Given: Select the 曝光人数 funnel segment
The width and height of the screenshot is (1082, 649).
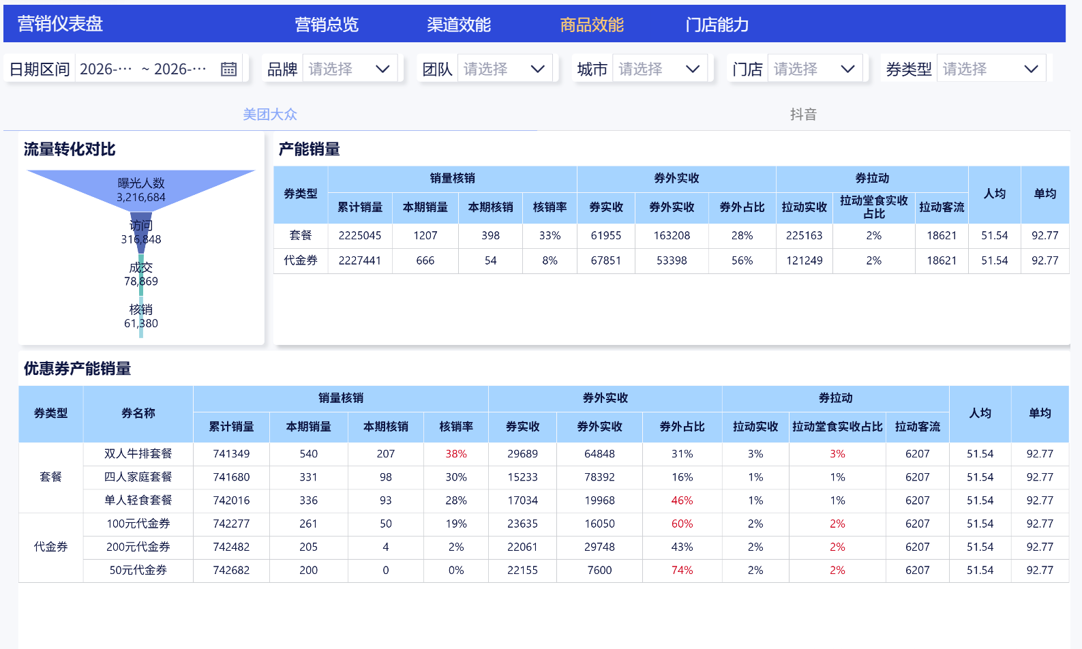Looking at the screenshot, I should coord(140,190).
